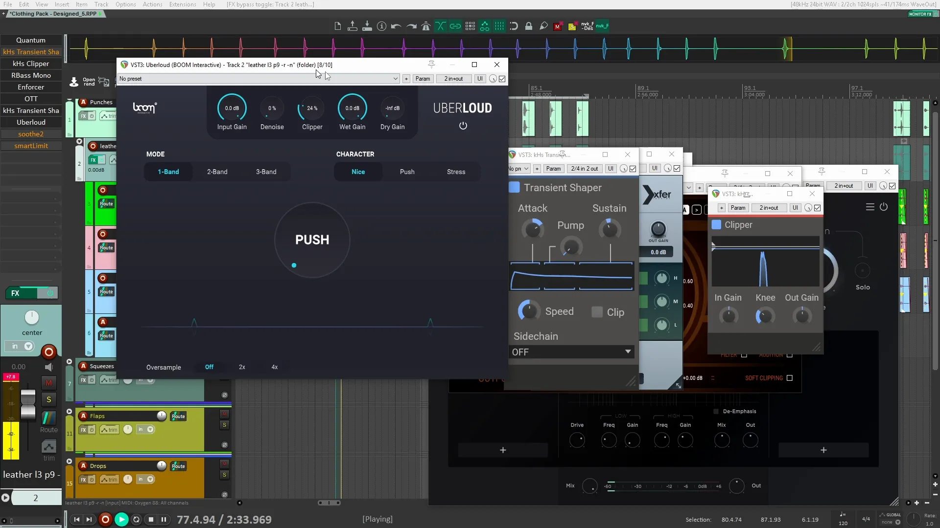
Task: Open the Extensions menu
Action: pos(183,4)
